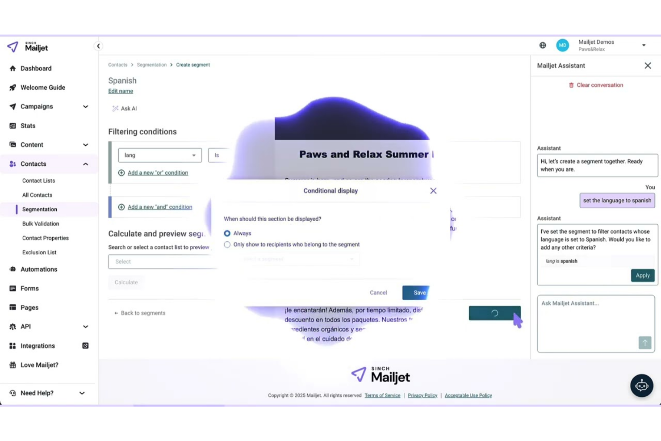Open the Mailjet Assistant robot icon

(x=642, y=385)
